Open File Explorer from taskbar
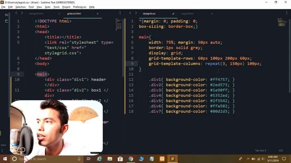291x163 pixels. click(x=110, y=159)
